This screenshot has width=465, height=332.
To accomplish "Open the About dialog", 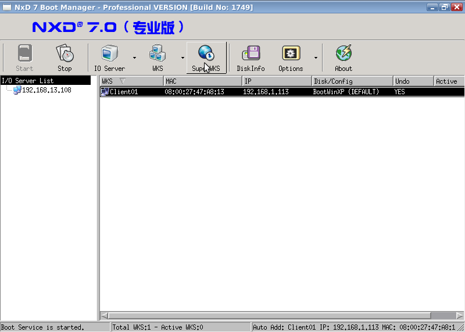I will (344, 58).
